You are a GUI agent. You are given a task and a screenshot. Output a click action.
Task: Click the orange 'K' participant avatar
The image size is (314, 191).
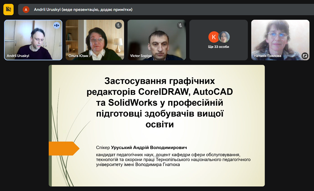(x=214, y=37)
